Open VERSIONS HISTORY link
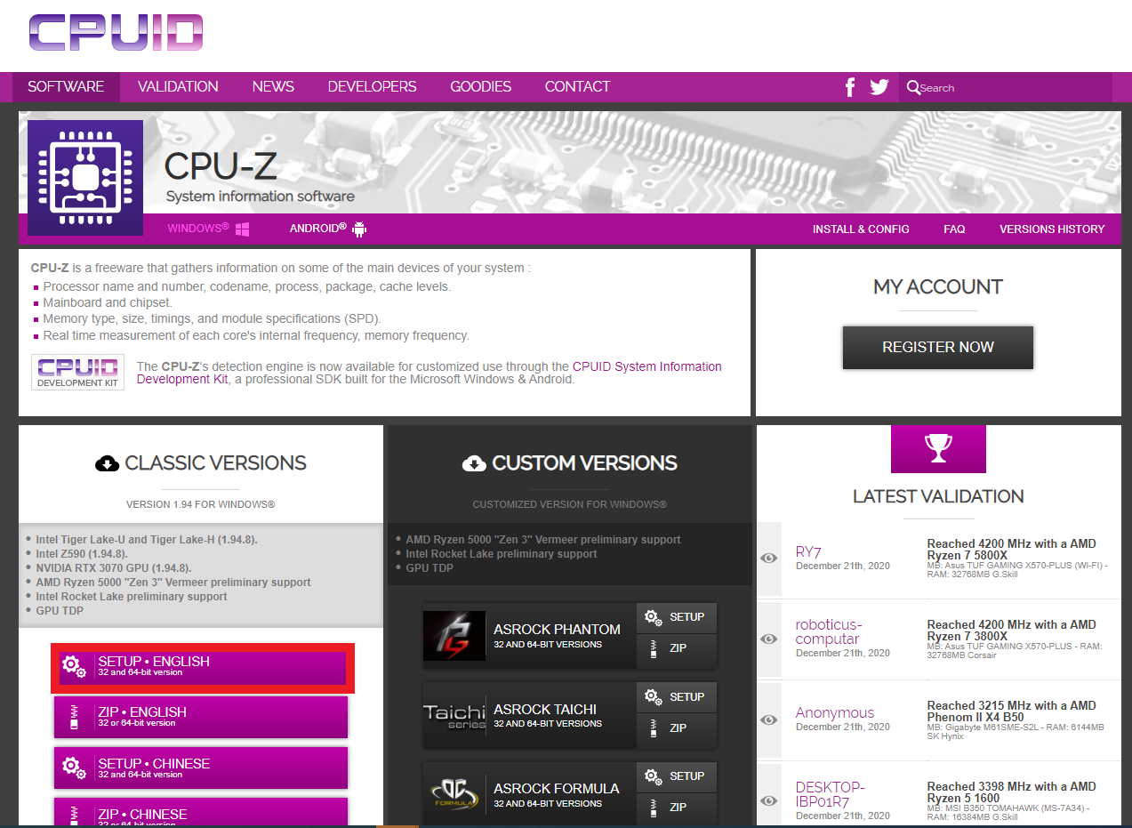Screen dimensions: 1132x828 1052,229
